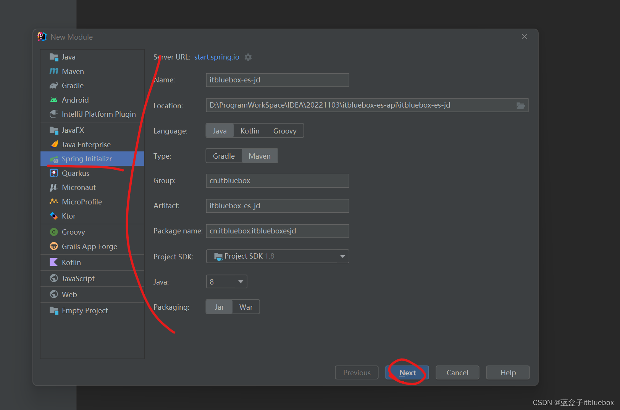Open the start.spring.io link
Viewport: 620px width, 410px height.
217,57
